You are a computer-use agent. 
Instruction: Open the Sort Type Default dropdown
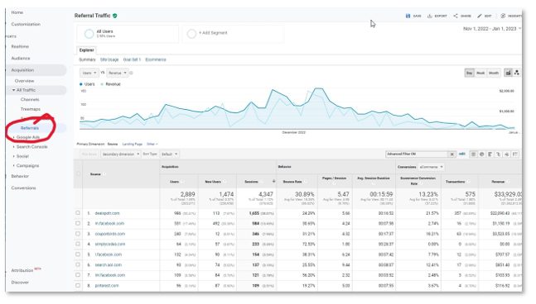pos(169,154)
